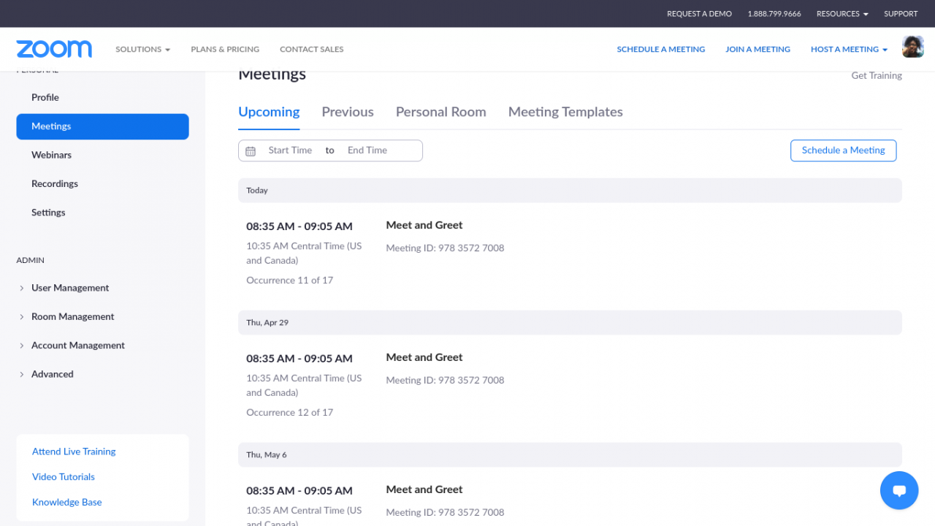This screenshot has width=935, height=526.
Task: Open Plans & Pricing page
Action: click(225, 50)
